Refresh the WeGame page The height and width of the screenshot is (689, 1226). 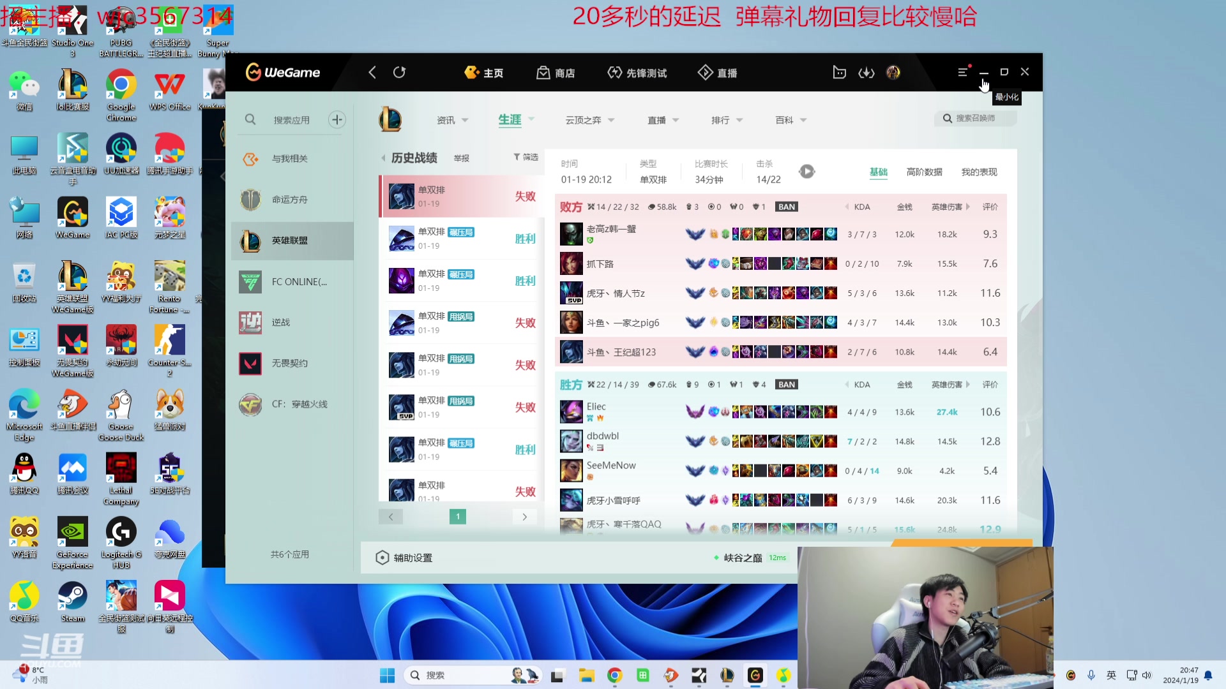[x=400, y=73]
